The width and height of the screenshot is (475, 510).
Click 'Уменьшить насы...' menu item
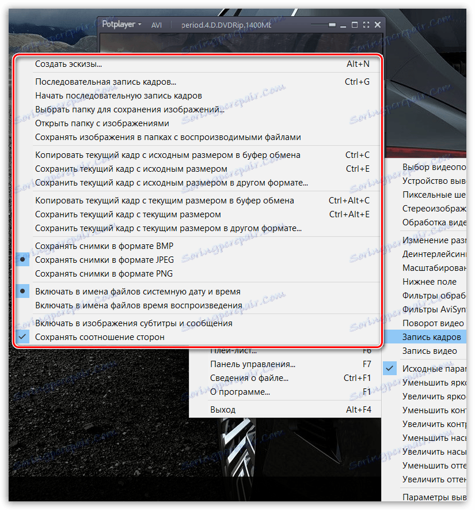coord(425,438)
